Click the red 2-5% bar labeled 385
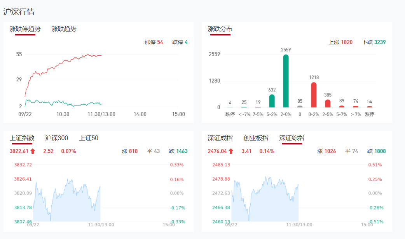405x239 pixels. click(328, 104)
